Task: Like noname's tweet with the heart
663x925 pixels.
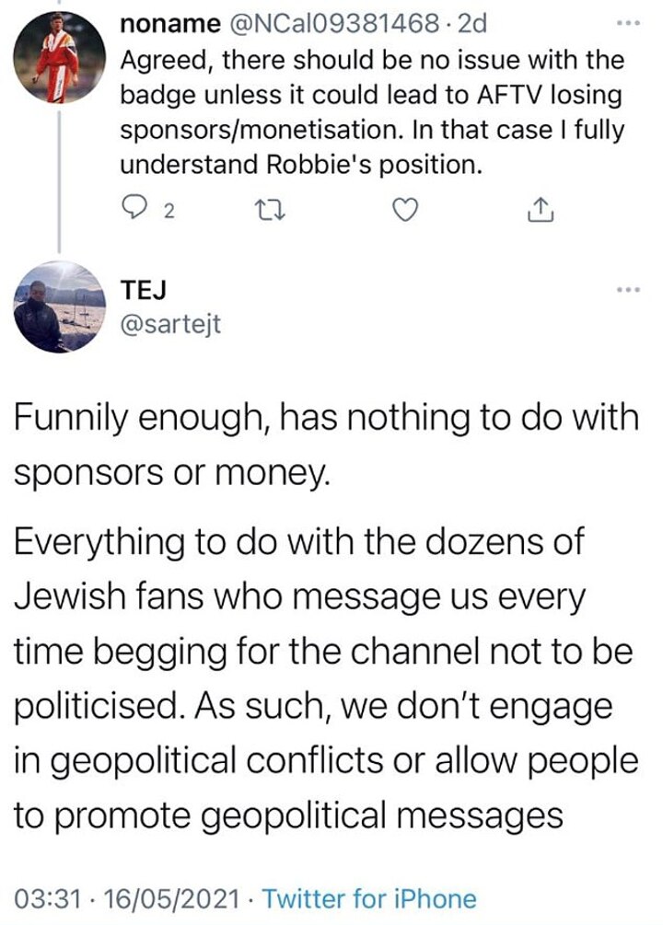Action: (x=401, y=212)
